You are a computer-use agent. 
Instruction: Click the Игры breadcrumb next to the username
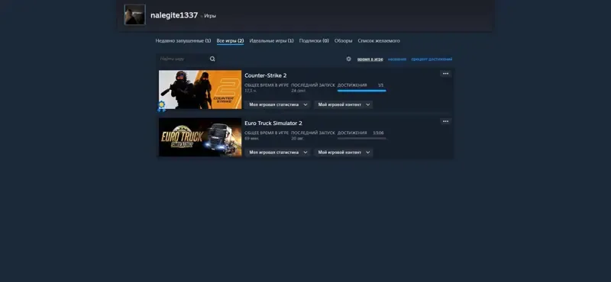[210, 16]
